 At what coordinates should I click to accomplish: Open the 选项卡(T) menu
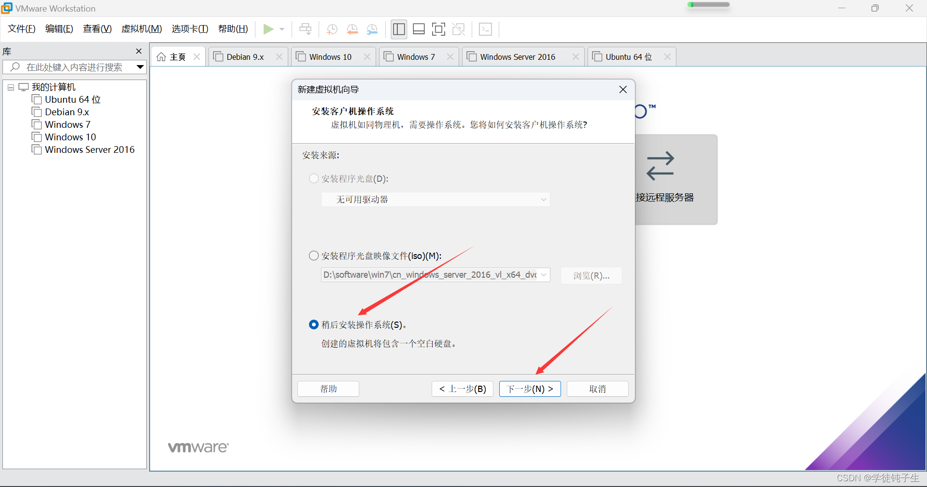190,29
